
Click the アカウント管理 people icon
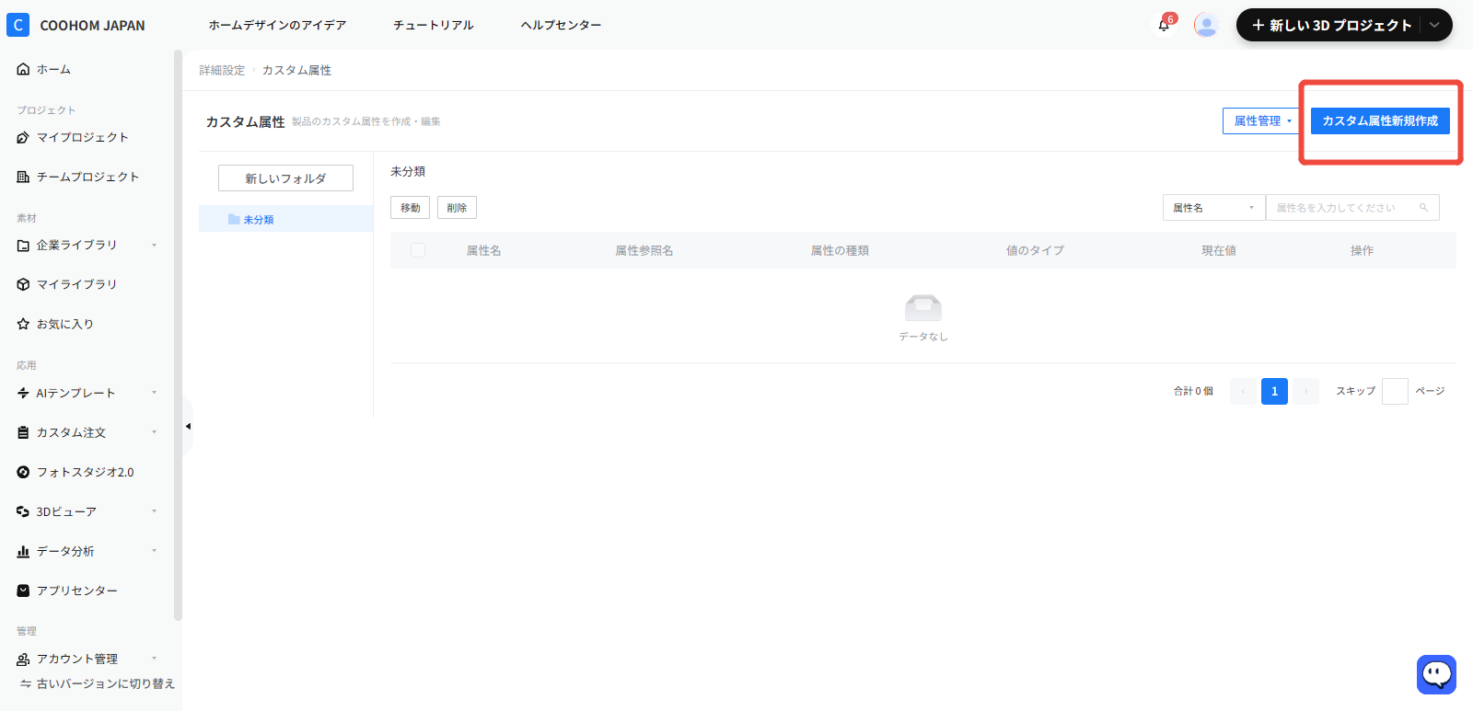click(23, 659)
